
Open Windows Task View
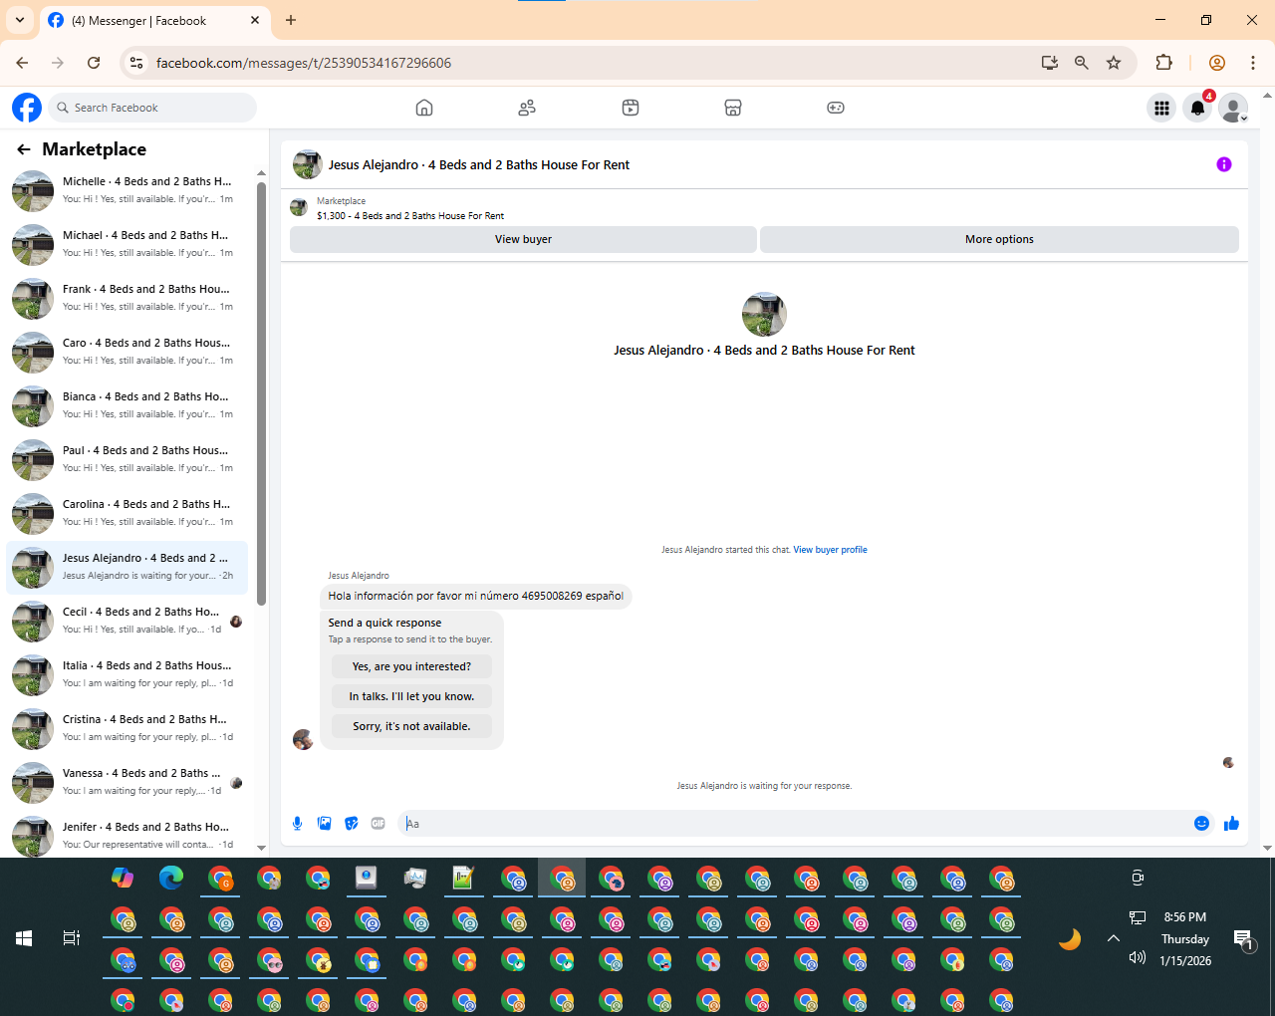tap(72, 937)
